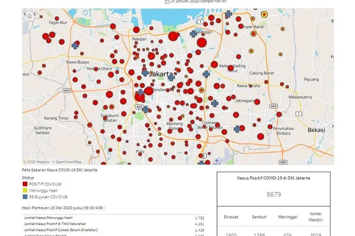Open the OpenStreetMap attribution link

click(x=67, y=162)
